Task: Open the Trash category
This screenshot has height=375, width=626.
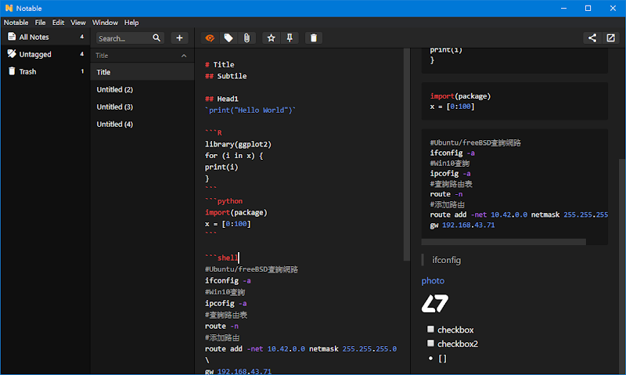Action: (45, 71)
